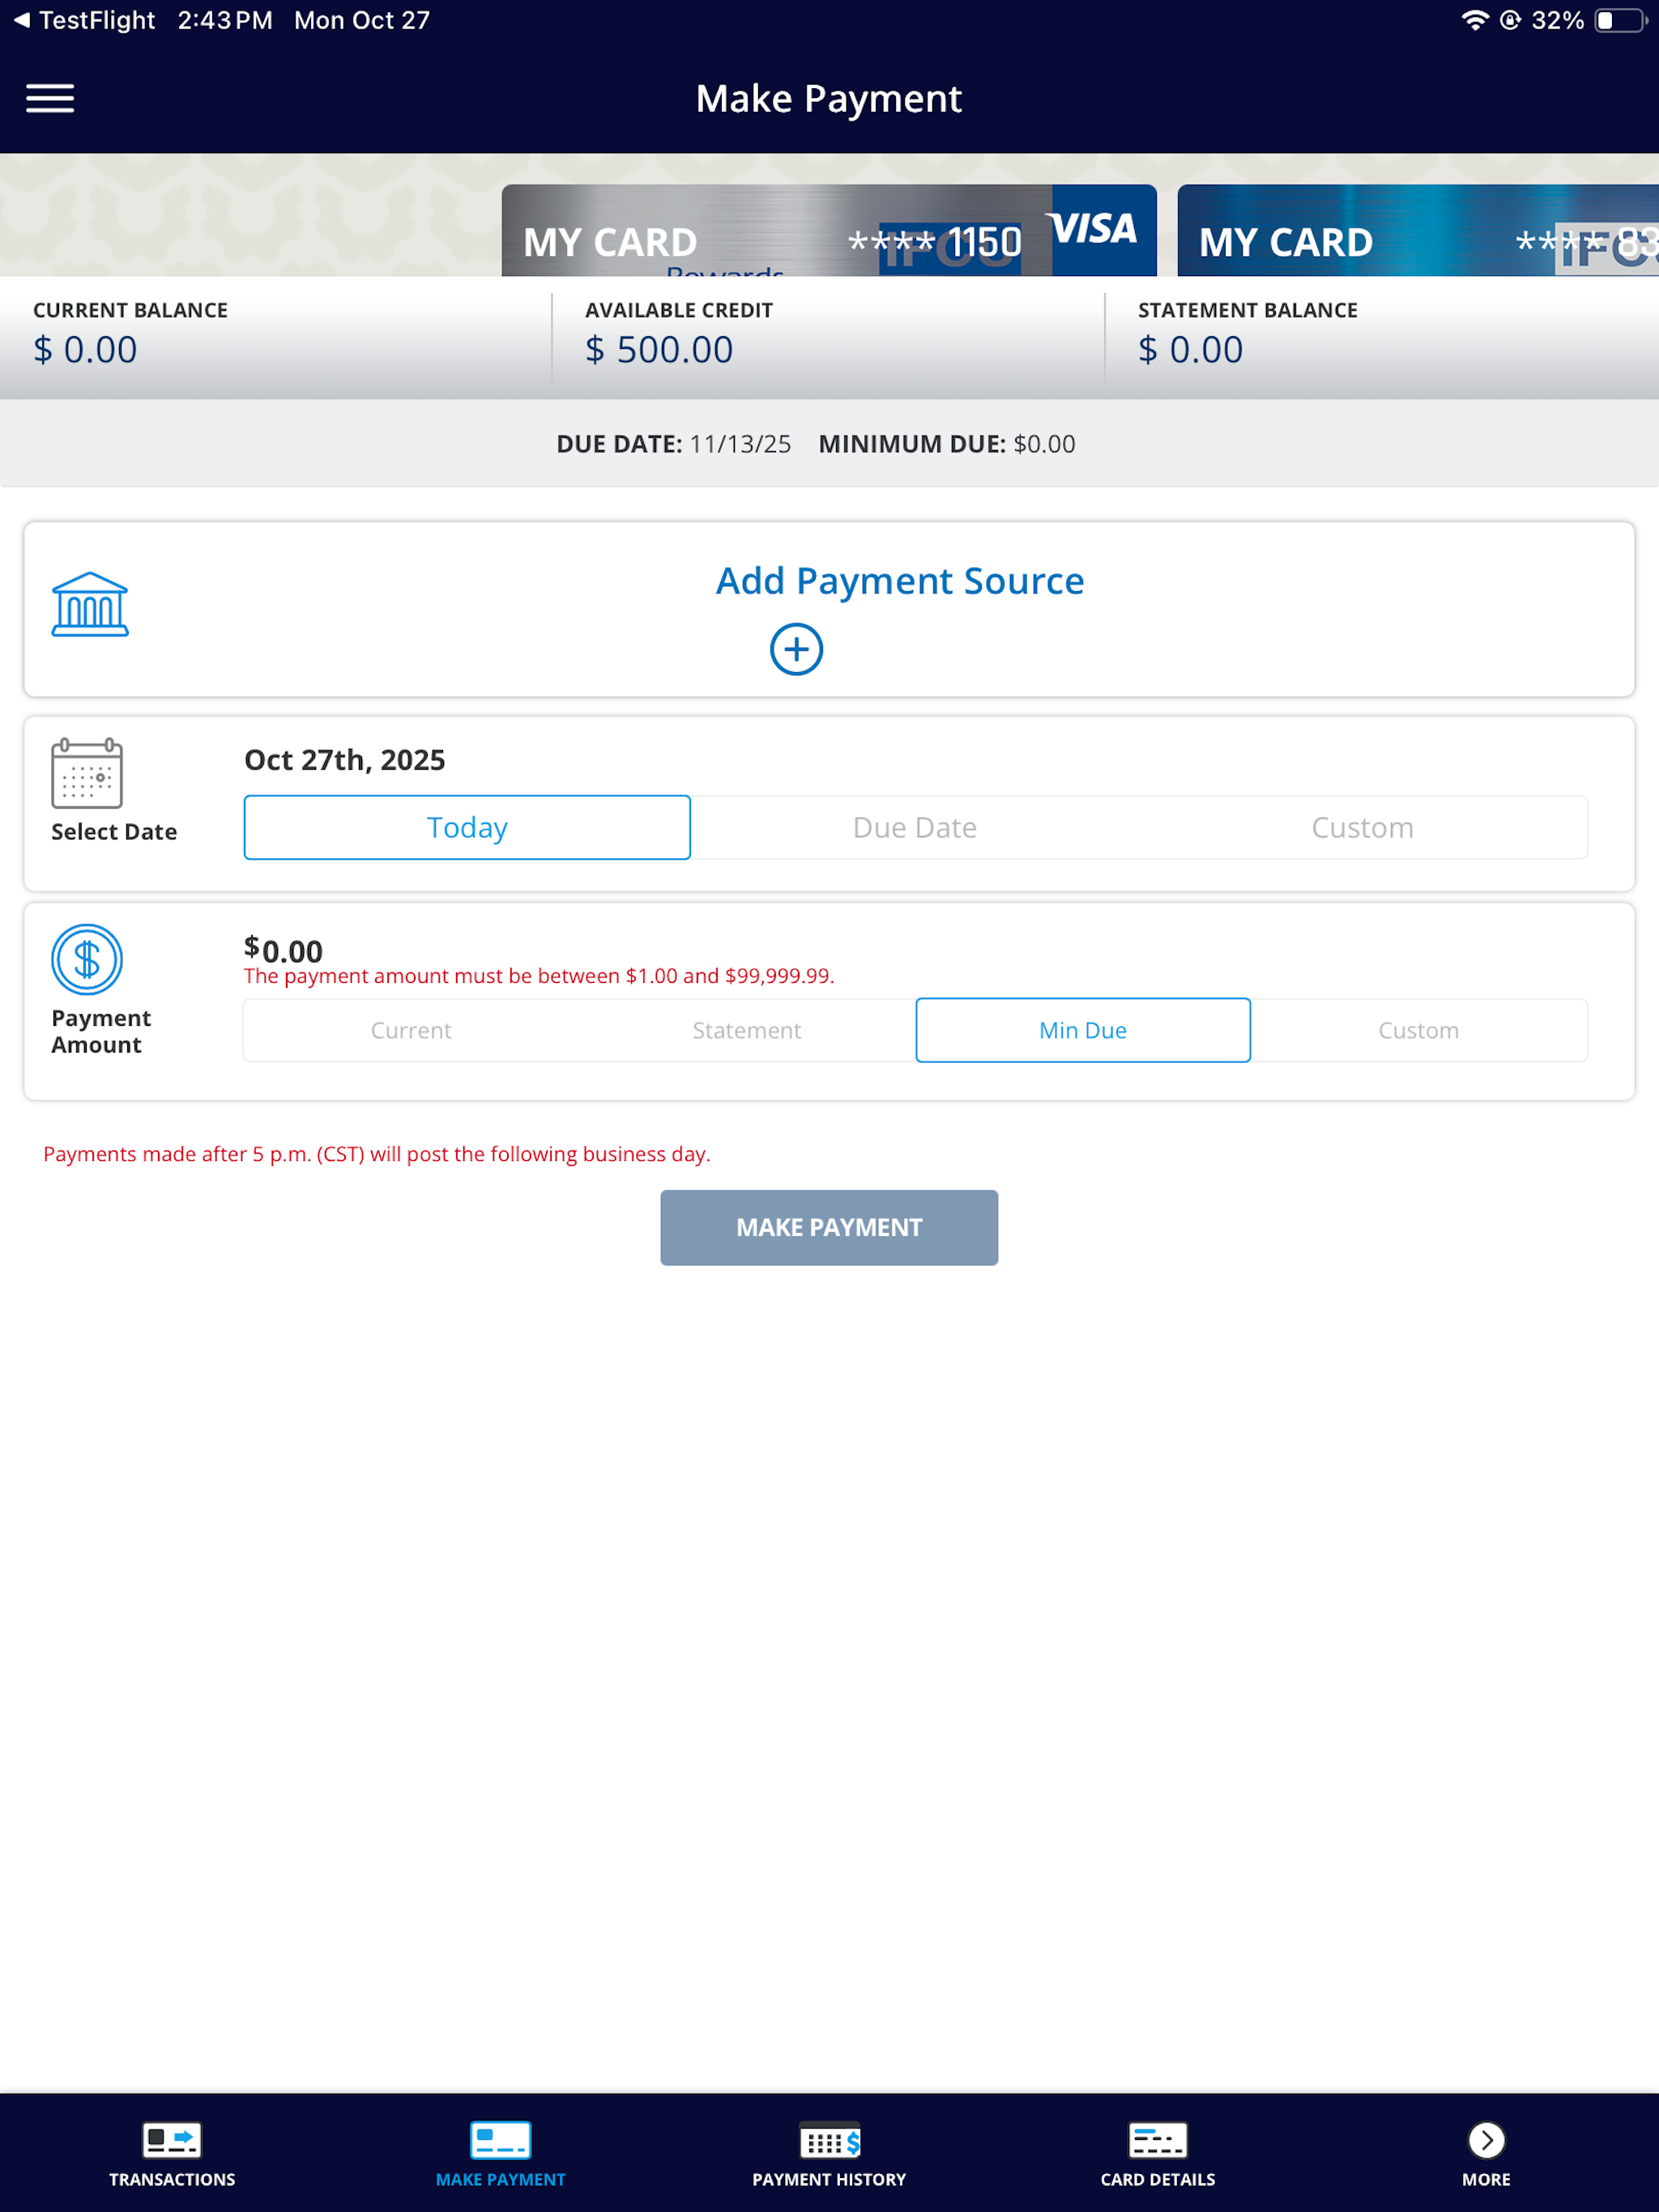Tap the Available Credit $ 500.00 value

pyautogui.click(x=659, y=349)
